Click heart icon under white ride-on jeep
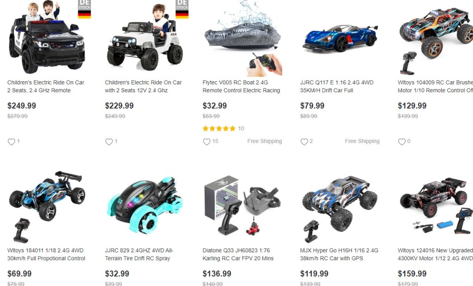Image resolution: width=473 pixels, height=286 pixels. tap(109, 142)
